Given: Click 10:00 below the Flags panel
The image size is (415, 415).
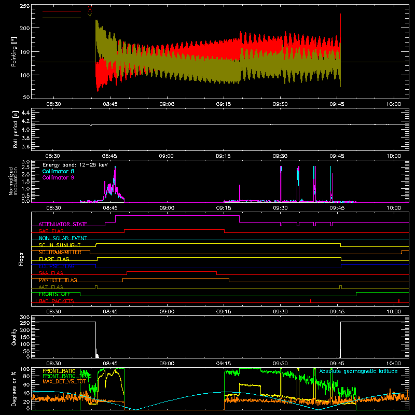Looking at the screenshot, I should pos(393,312).
